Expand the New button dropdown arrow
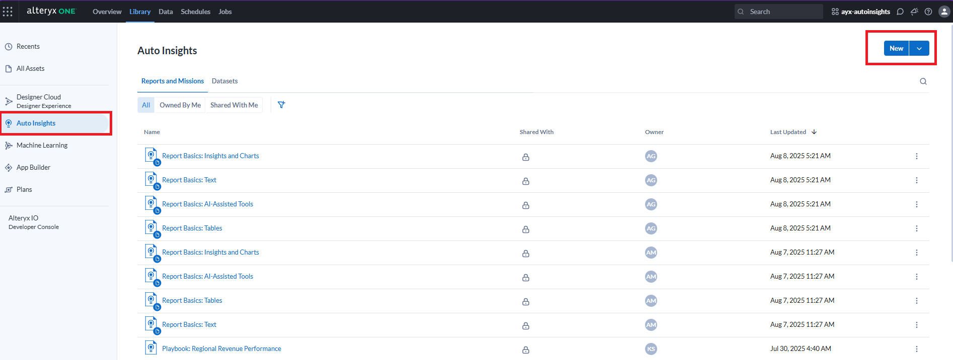 click(919, 48)
